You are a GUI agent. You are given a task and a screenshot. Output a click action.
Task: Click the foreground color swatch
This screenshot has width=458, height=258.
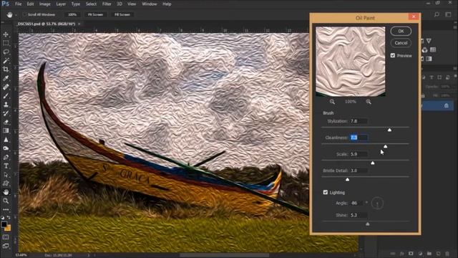(x=4, y=224)
